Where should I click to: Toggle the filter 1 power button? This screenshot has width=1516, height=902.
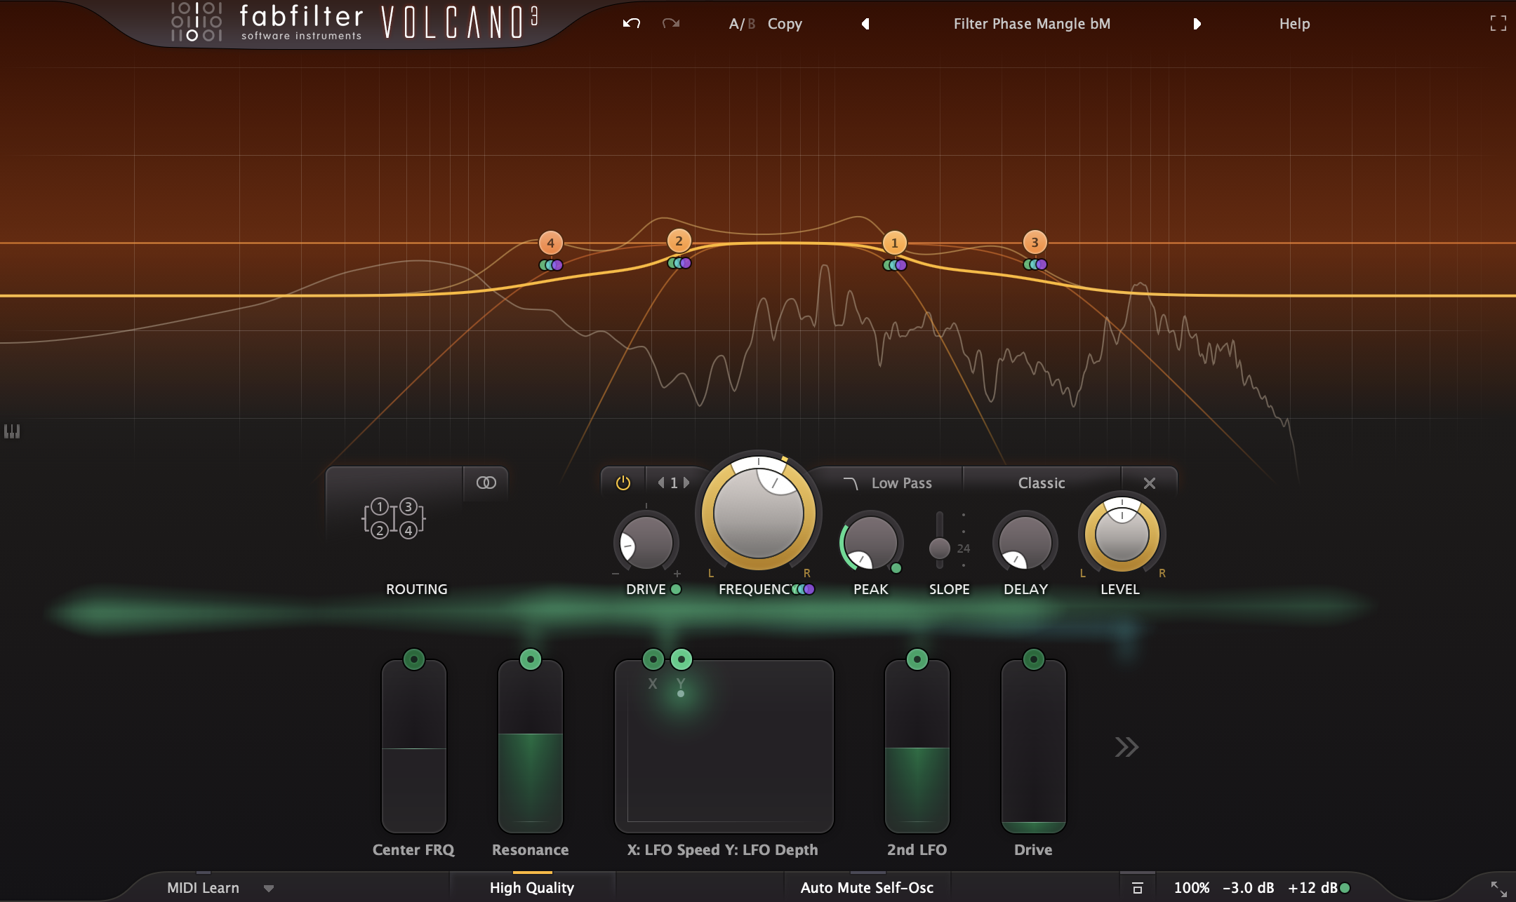click(623, 483)
